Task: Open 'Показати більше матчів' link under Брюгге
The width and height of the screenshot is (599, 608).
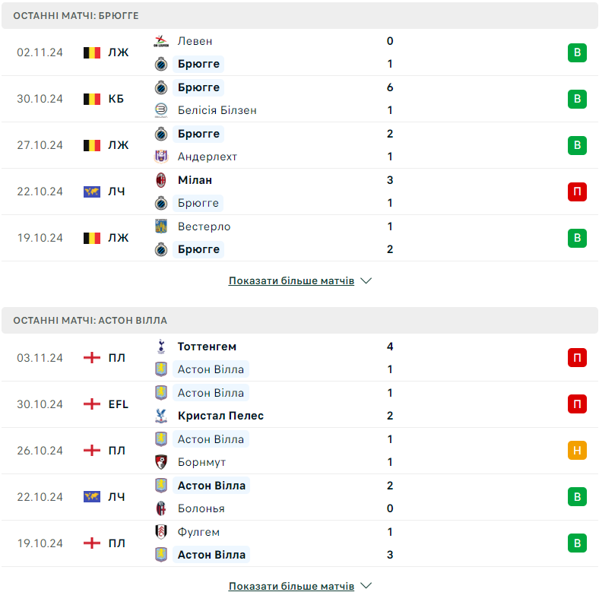Action: [291, 280]
